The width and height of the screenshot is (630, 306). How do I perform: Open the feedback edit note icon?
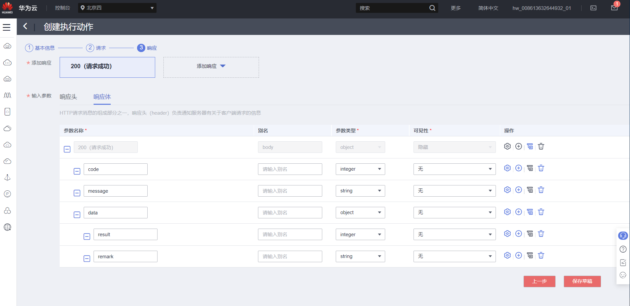(x=623, y=263)
